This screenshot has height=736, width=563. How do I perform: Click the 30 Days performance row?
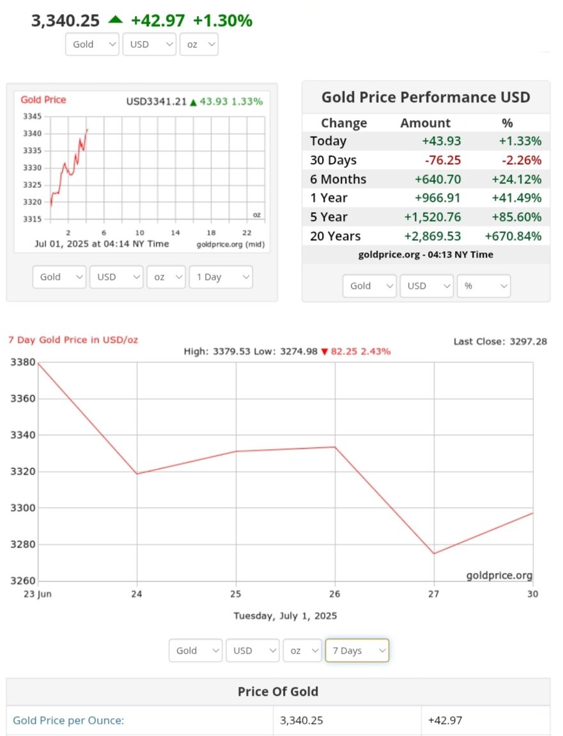pyautogui.click(x=426, y=160)
